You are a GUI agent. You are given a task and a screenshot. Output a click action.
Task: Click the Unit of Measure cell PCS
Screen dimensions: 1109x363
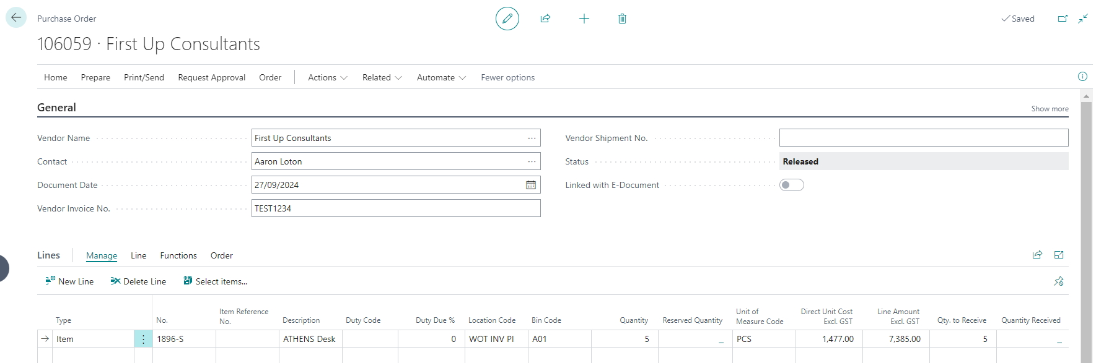click(x=764, y=339)
